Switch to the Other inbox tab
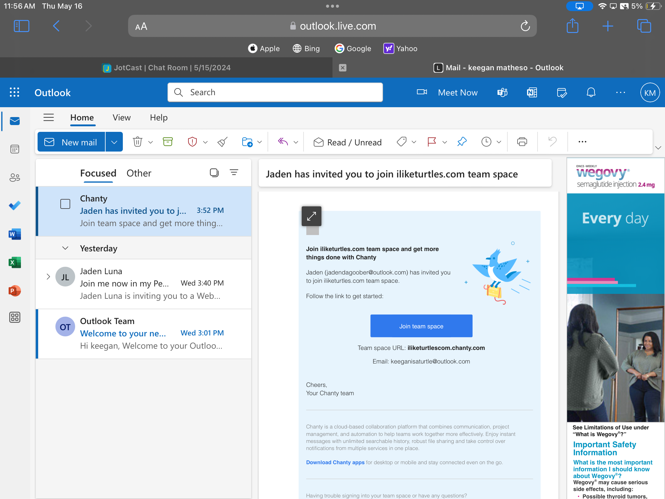This screenshot has height=499, width=665. point(139,173)
